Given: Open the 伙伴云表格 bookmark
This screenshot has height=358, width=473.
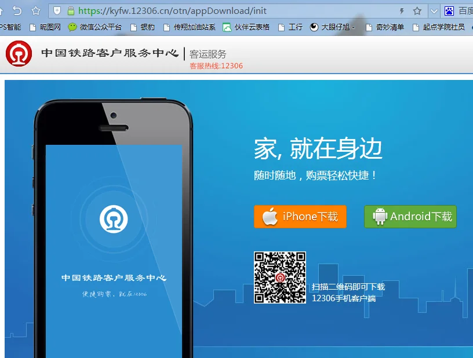Looking at the screenshot, I should point(252,27).
